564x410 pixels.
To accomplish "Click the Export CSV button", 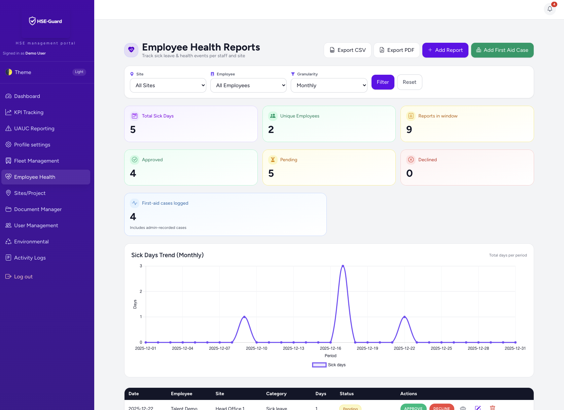I will (347, 50).
